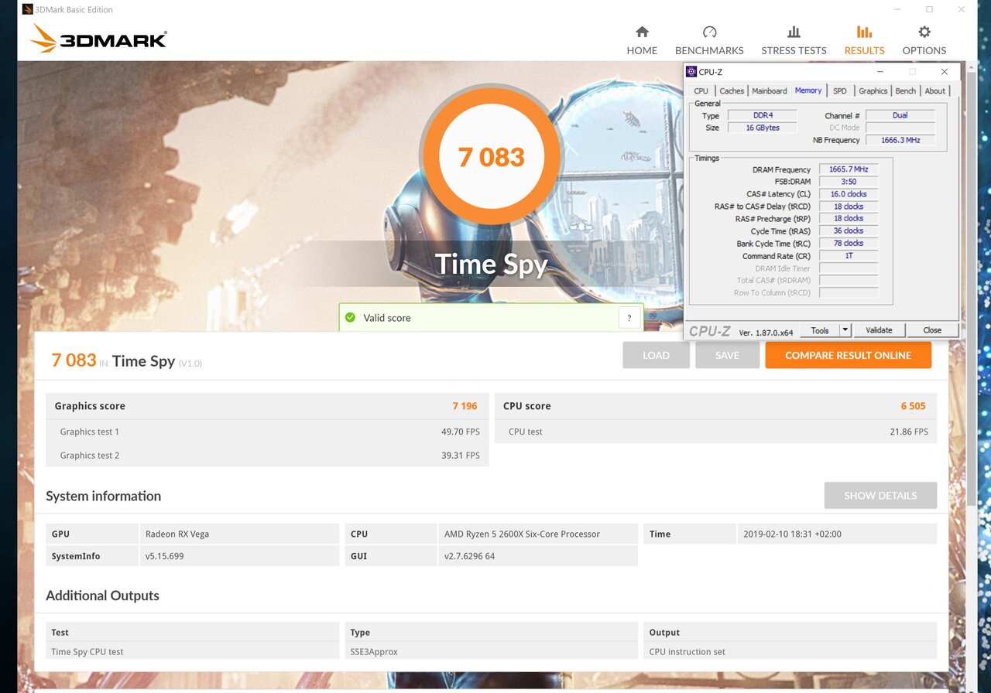
Task: Open the About tab in CPU-Z
Action: [x=935, y=90]
